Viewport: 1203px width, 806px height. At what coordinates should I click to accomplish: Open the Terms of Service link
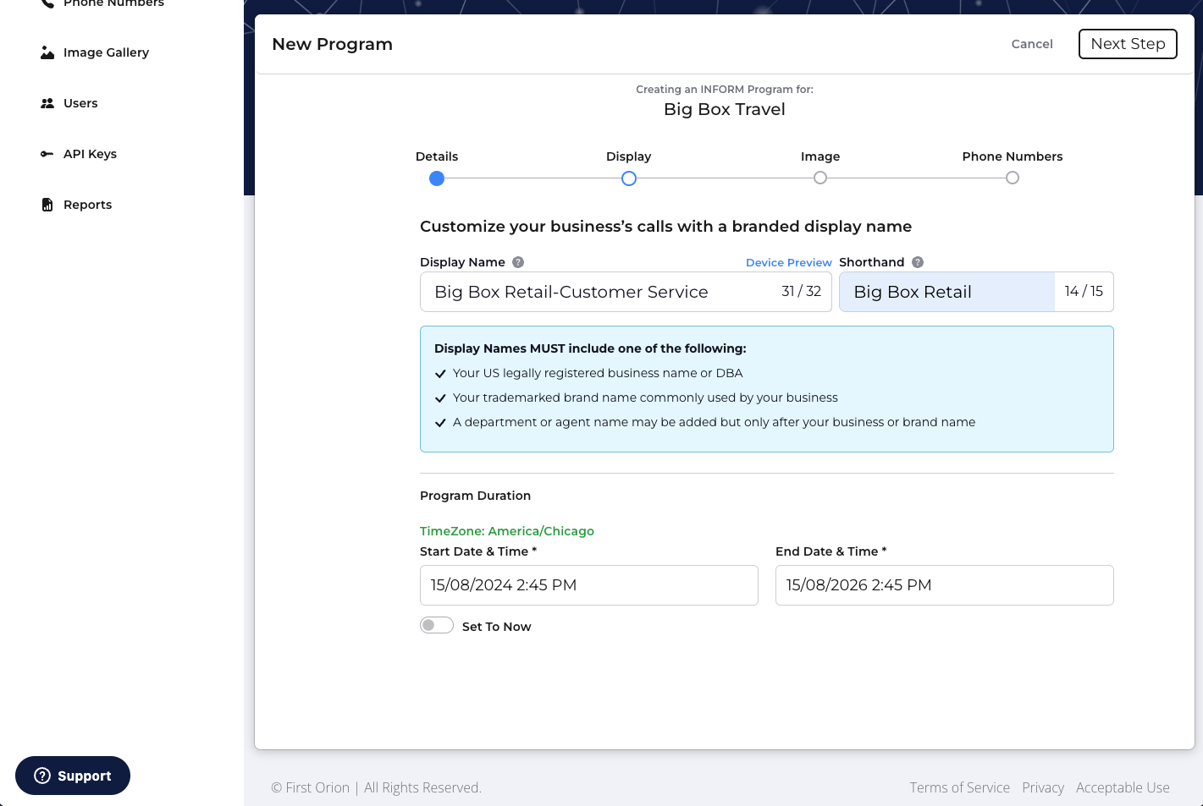(960, 787)
